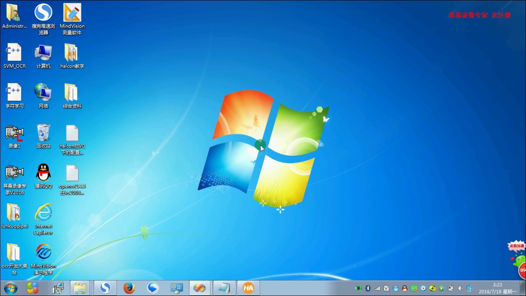The width and height of the screenshot is (526, 296).
Task: Open 计算机 (Computer) desktop icon
Action: coord(43,56)
